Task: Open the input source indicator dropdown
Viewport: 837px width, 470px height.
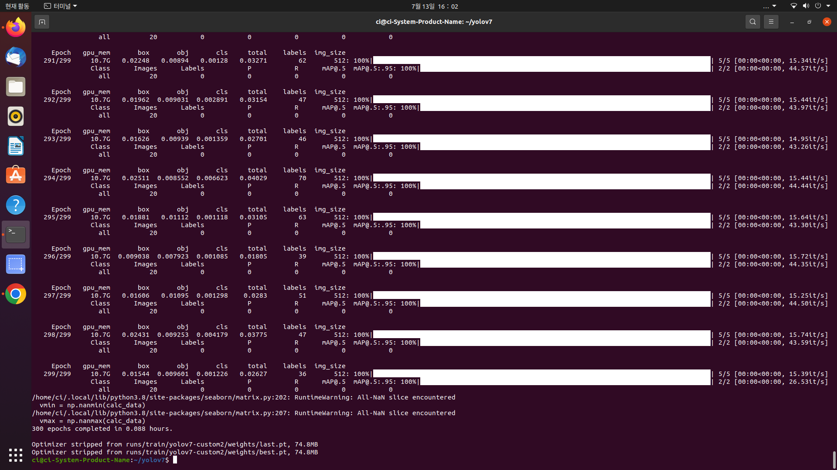Action: pos(769,6)
